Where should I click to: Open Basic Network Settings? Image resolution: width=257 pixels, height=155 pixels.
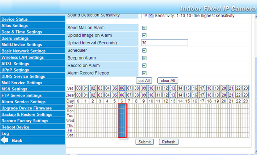(32, 51)
